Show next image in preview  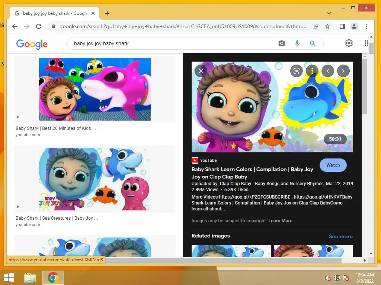(x=343, y=71)
